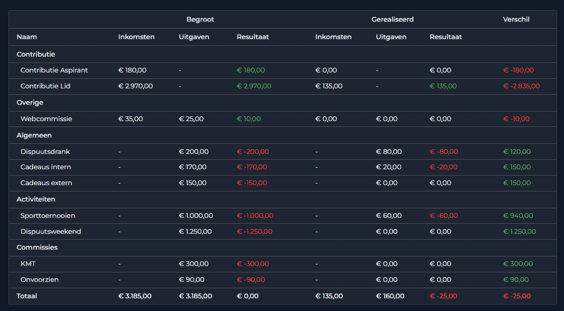Image resolution: width=564 pixels, height=311 pixels.
Task: Click the green € 120,00 Dispuutsdrank difference
Action: (x=517, y=152)
